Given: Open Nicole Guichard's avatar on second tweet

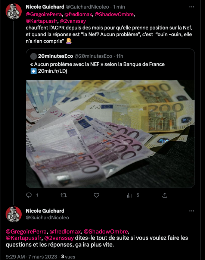Looking at the screenshot, I should [x=13, y=214].
